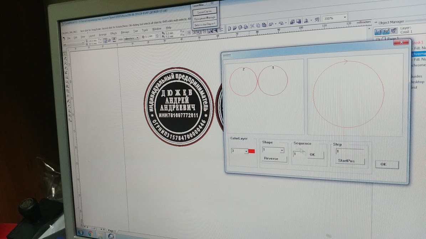Click the StartPos button
The image size is (426, 239).
coord(349,161)
